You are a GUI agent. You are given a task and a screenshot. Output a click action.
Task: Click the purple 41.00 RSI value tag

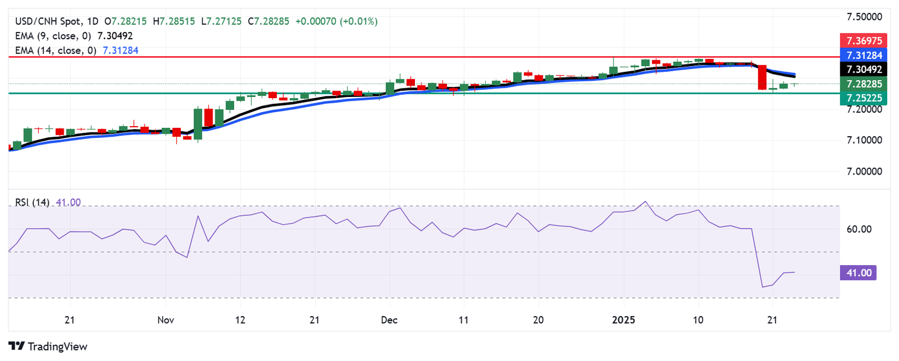point(858,272)
